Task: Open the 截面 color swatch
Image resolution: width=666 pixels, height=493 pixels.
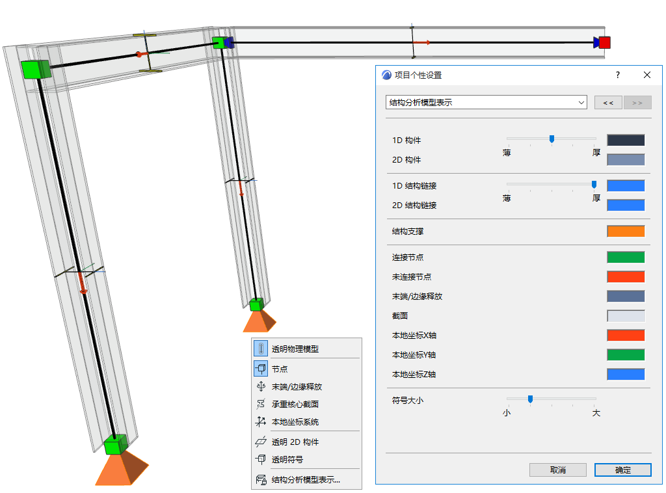Action: (x=626, y=316)
